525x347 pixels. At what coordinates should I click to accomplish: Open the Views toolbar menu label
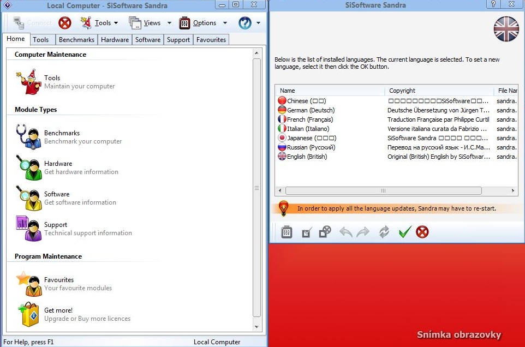click(152, 23)
